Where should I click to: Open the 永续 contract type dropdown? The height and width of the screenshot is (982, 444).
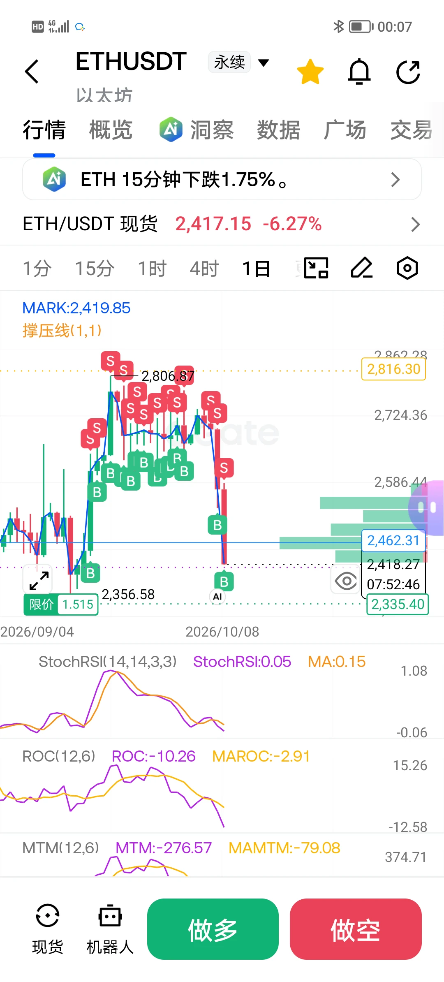pyautogui.click(x=239, y=63)
